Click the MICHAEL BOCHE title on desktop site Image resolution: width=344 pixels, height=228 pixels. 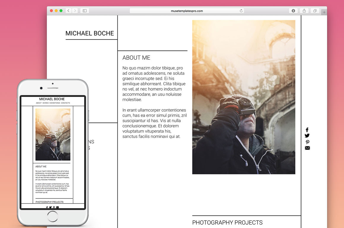[90, 33]
